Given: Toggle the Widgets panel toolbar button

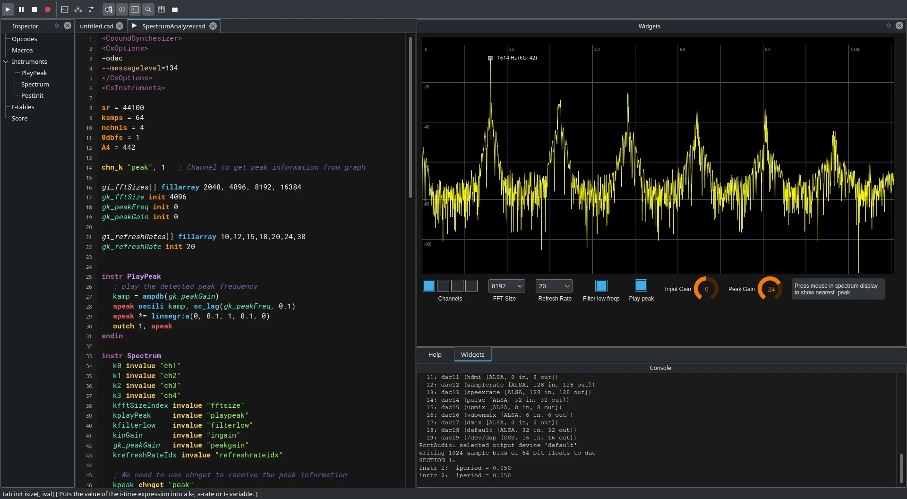Looking at the screenshot, I should pyautogui.click(x=109, y=9).
